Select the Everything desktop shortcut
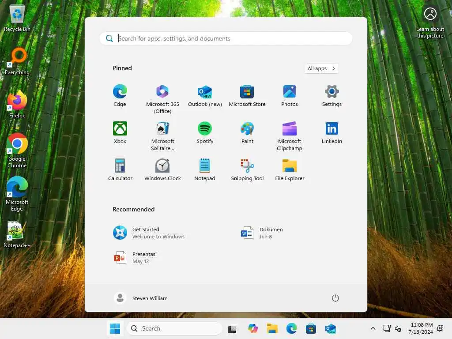This screenshot has width=452, height=339. coord(17,61)
